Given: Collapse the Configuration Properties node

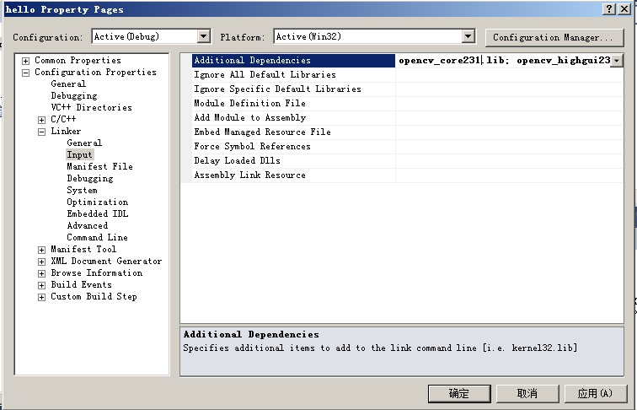Looking at the screenshot, I should pos(25,73).
